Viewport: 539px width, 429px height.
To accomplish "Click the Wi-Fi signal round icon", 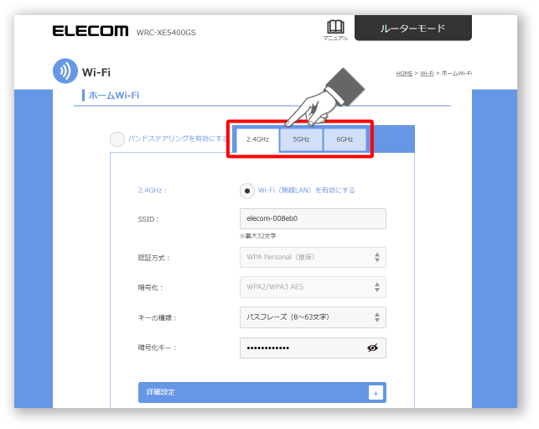I will pos(65,71).
